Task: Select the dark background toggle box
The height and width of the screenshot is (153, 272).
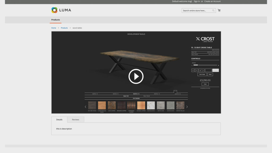Action: click(209, 70)
